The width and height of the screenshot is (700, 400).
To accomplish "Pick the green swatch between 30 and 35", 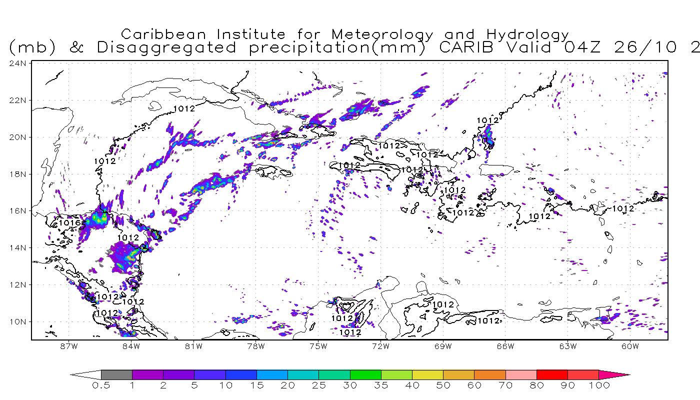I will (x=365, y=374).
